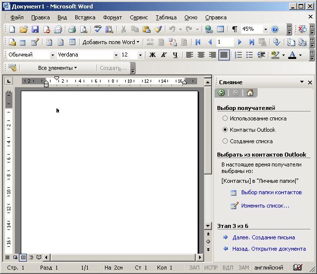Screen dimensions: 317x274
Task: Expand Все элементы dropdown
Action: 57,68
